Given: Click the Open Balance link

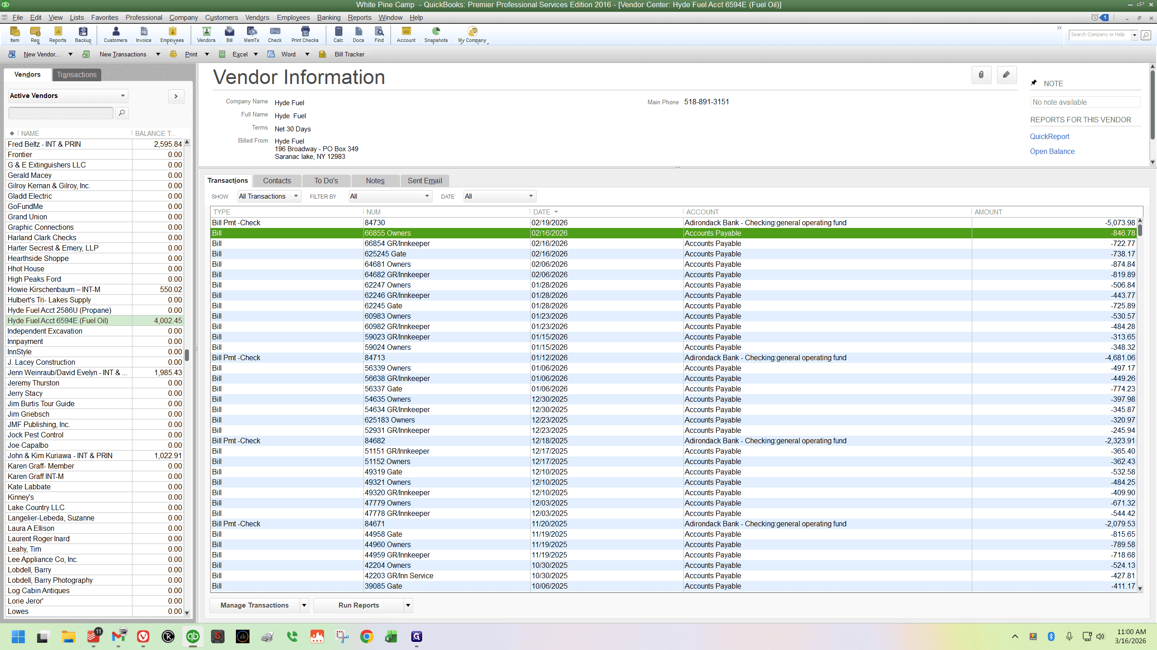Looking at the screenshot, I should click(1052, 151).
